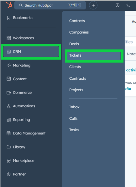Click the Library folder icon
This screenshot has height=187, width=136.
tap(8, 147)
